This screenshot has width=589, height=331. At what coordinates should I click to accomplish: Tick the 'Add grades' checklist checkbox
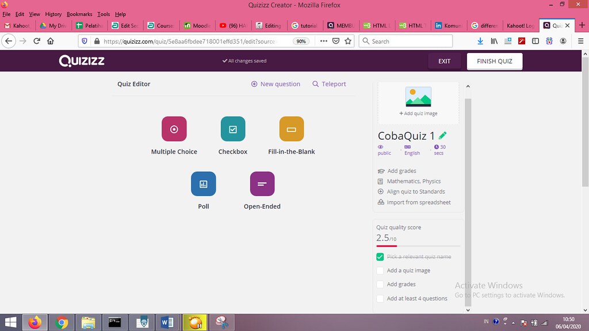click(x=380, y=284)
